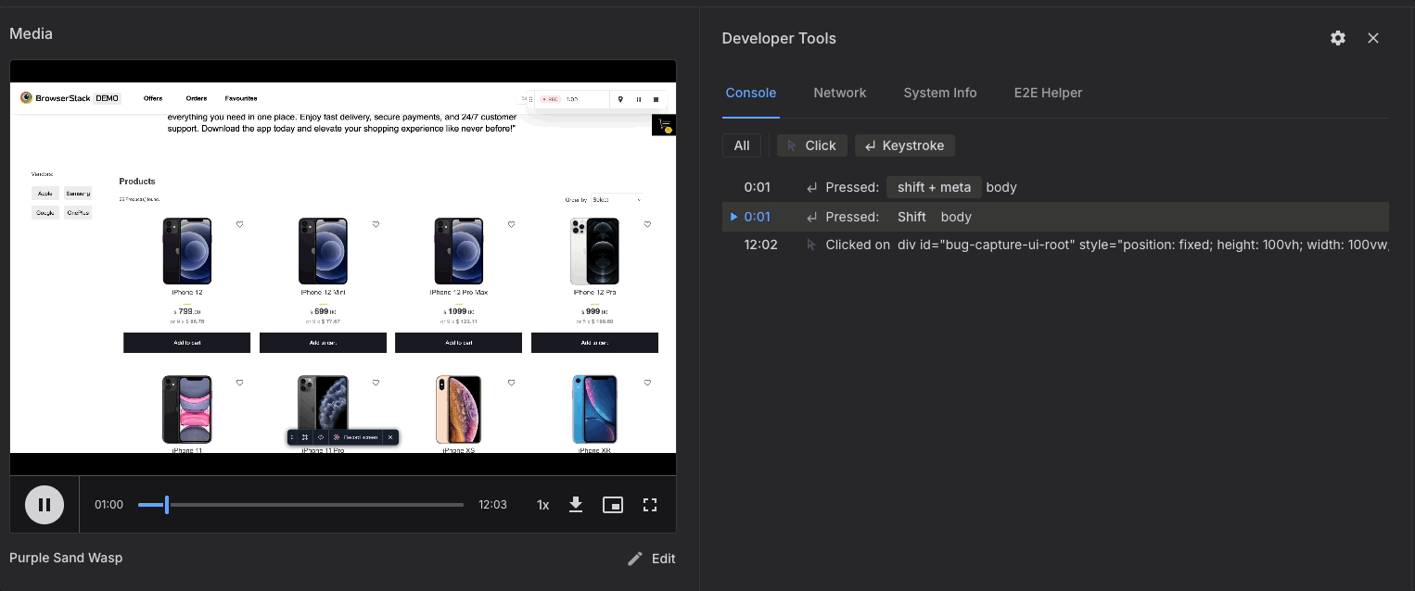Click the Apple vendor filter in video
Image resolution: width=1415 pixels, height=591 pixels.
point(45,194)
